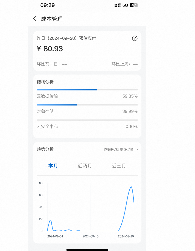
Task: Open 体验PC版更多功能 link
Action: (121, 149)
